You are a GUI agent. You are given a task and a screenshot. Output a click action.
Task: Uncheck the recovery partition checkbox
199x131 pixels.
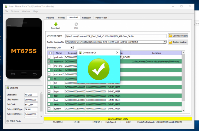coord(49,61)
